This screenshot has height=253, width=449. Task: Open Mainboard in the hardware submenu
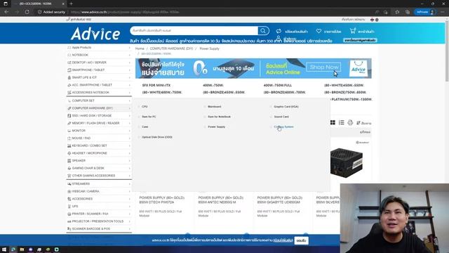[x=214, y=106]
